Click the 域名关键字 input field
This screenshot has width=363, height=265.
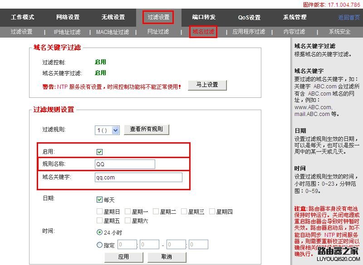[138, 178]
